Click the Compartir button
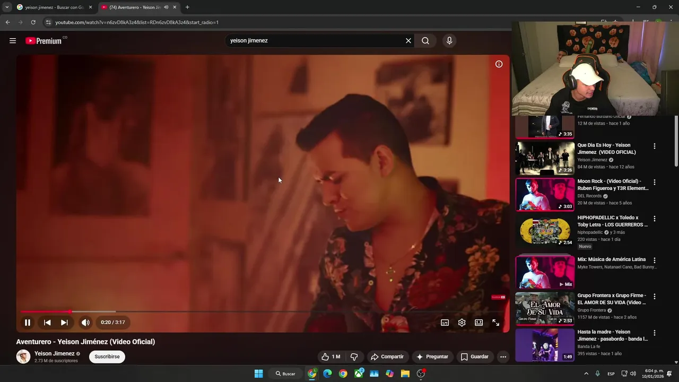679x382 pixels. 387,357
